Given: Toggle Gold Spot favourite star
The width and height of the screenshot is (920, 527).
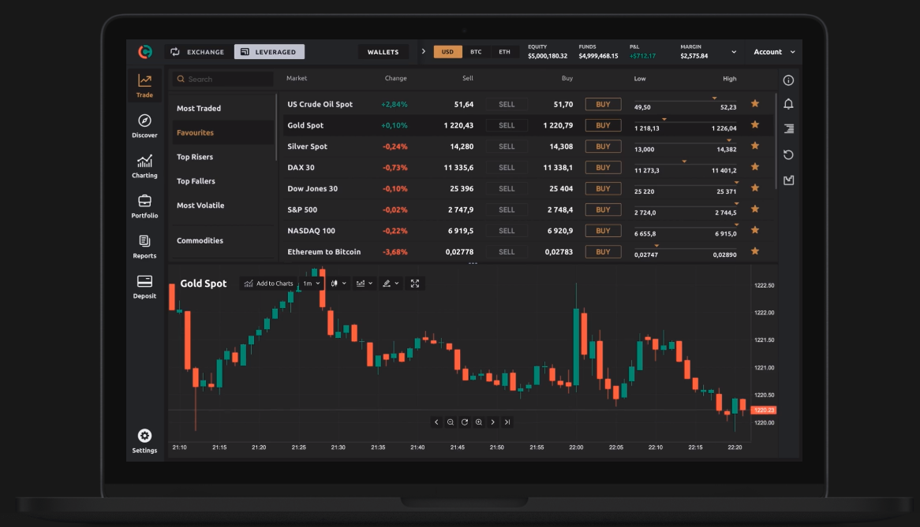Looking at the screenshot, I should (x=755, y=124).
